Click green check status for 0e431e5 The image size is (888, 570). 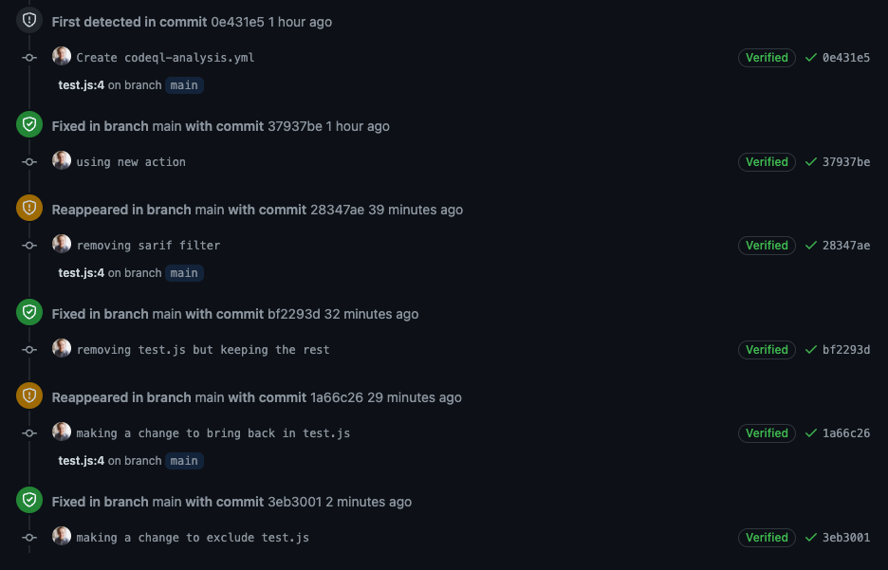(x=811, y=58)
